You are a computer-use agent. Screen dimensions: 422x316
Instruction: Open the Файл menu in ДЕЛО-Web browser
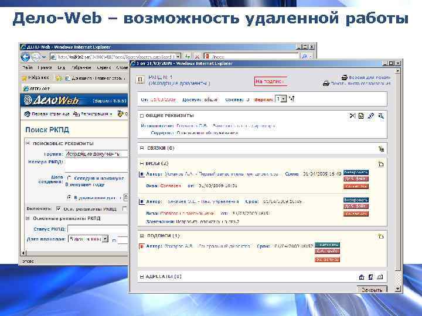pyautogui.click(x=28, y=67)
